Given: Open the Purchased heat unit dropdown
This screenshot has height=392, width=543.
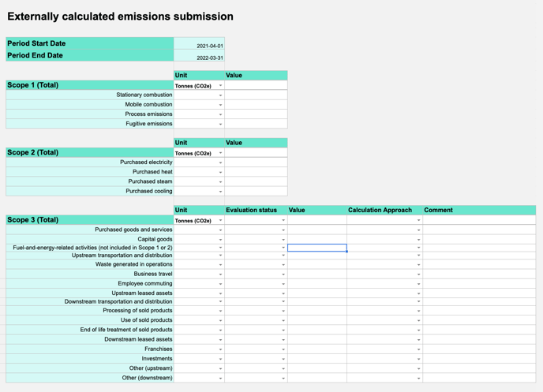Looking at the screenshot, I should (220, 172).
